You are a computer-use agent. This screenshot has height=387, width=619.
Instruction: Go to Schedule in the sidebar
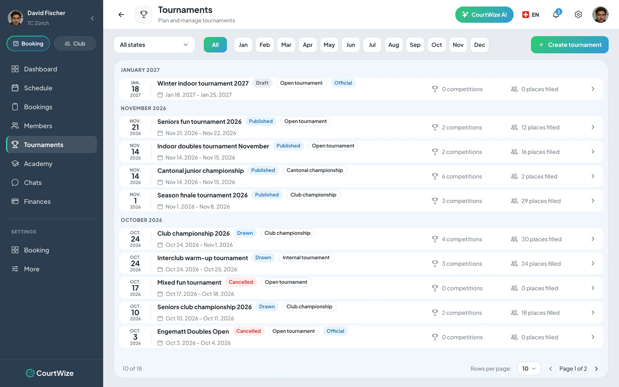coord(52,88)
